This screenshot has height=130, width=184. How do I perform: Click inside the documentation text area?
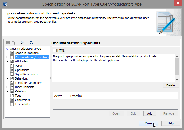(112, 69)
